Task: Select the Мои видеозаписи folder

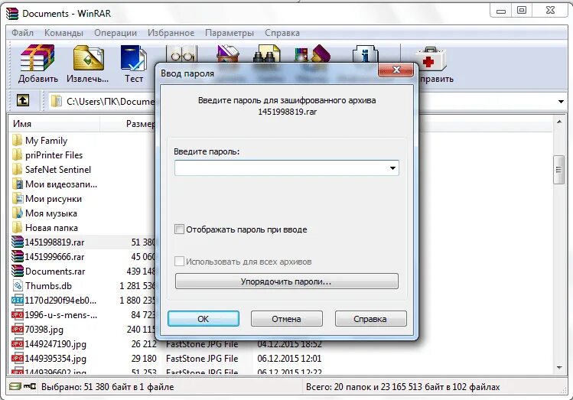Action: point(54,184)
